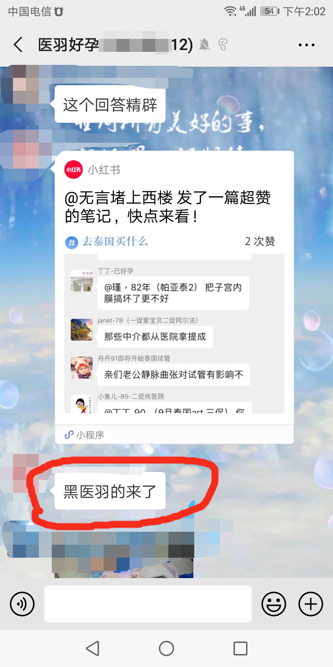Open the shared 小红书 note title text
Viewport: 333px width, 667px height.
(x=167, y=207)
